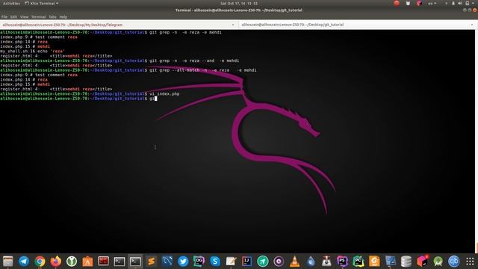The width and height of the screenshot is (478, 269).
Task: Open the Twitter bird dock icon
Action: click(x=183, y=262)
